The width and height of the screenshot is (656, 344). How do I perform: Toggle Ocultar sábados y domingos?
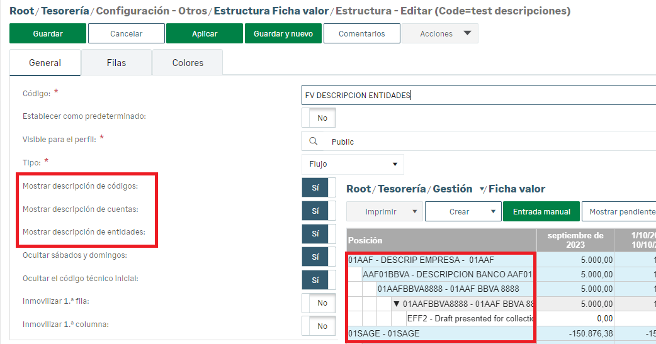coord(315,257)
